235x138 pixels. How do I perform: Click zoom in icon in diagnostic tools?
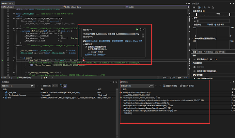point(205,7)
